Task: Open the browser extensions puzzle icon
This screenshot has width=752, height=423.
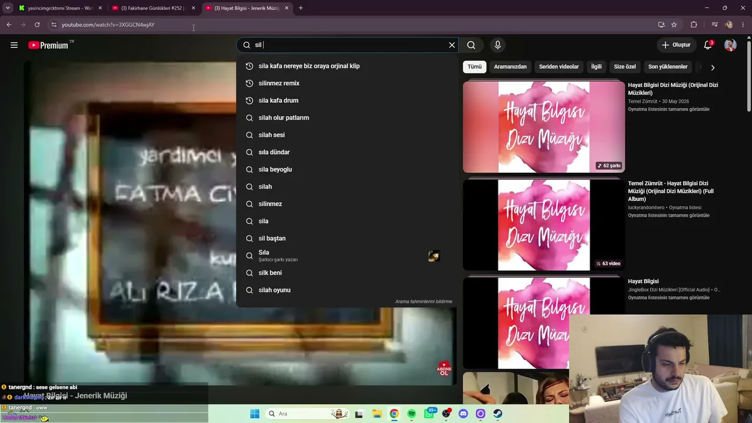Action: [x=694, y=25]
